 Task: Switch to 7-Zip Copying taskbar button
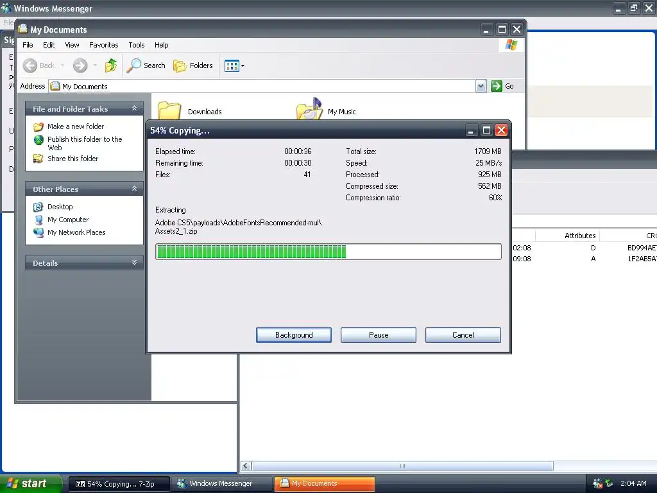coord(119,484)
